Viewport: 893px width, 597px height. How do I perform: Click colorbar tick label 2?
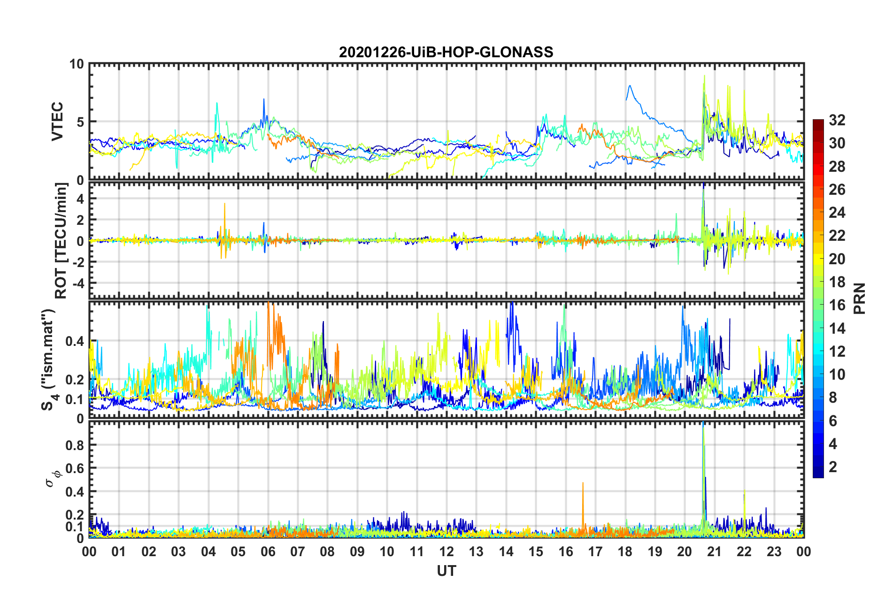tap(832, 467)
